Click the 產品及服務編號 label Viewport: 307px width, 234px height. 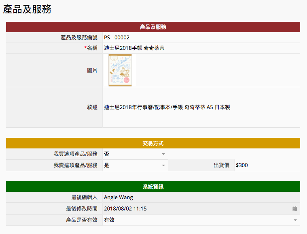click(79, 37)
